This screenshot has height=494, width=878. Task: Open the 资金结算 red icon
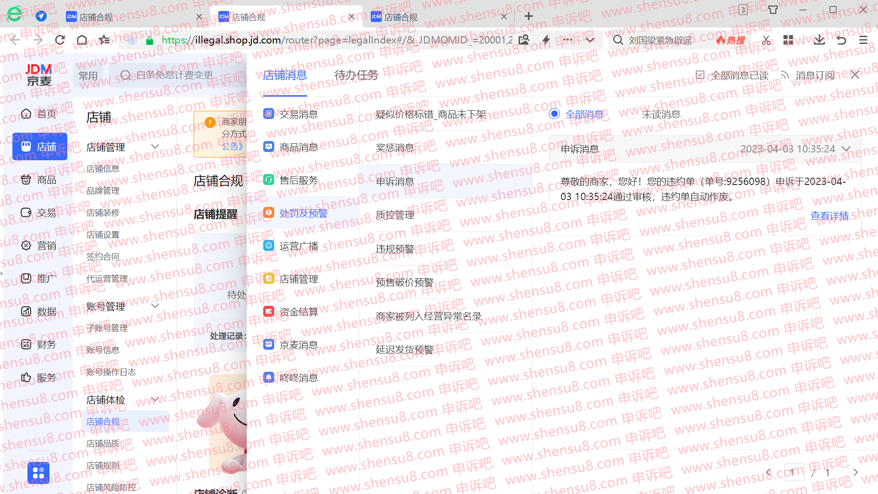(x=269, y=312)
